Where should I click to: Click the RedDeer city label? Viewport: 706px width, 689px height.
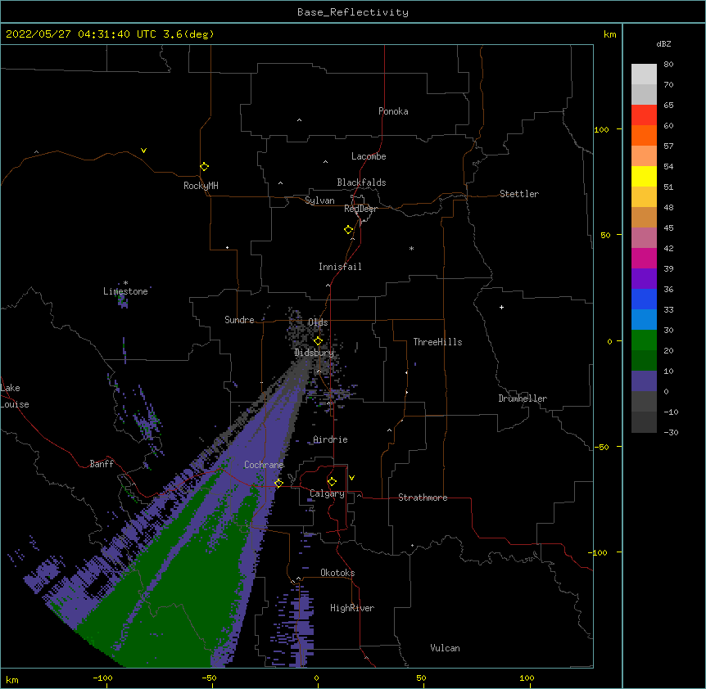point(360,209)
